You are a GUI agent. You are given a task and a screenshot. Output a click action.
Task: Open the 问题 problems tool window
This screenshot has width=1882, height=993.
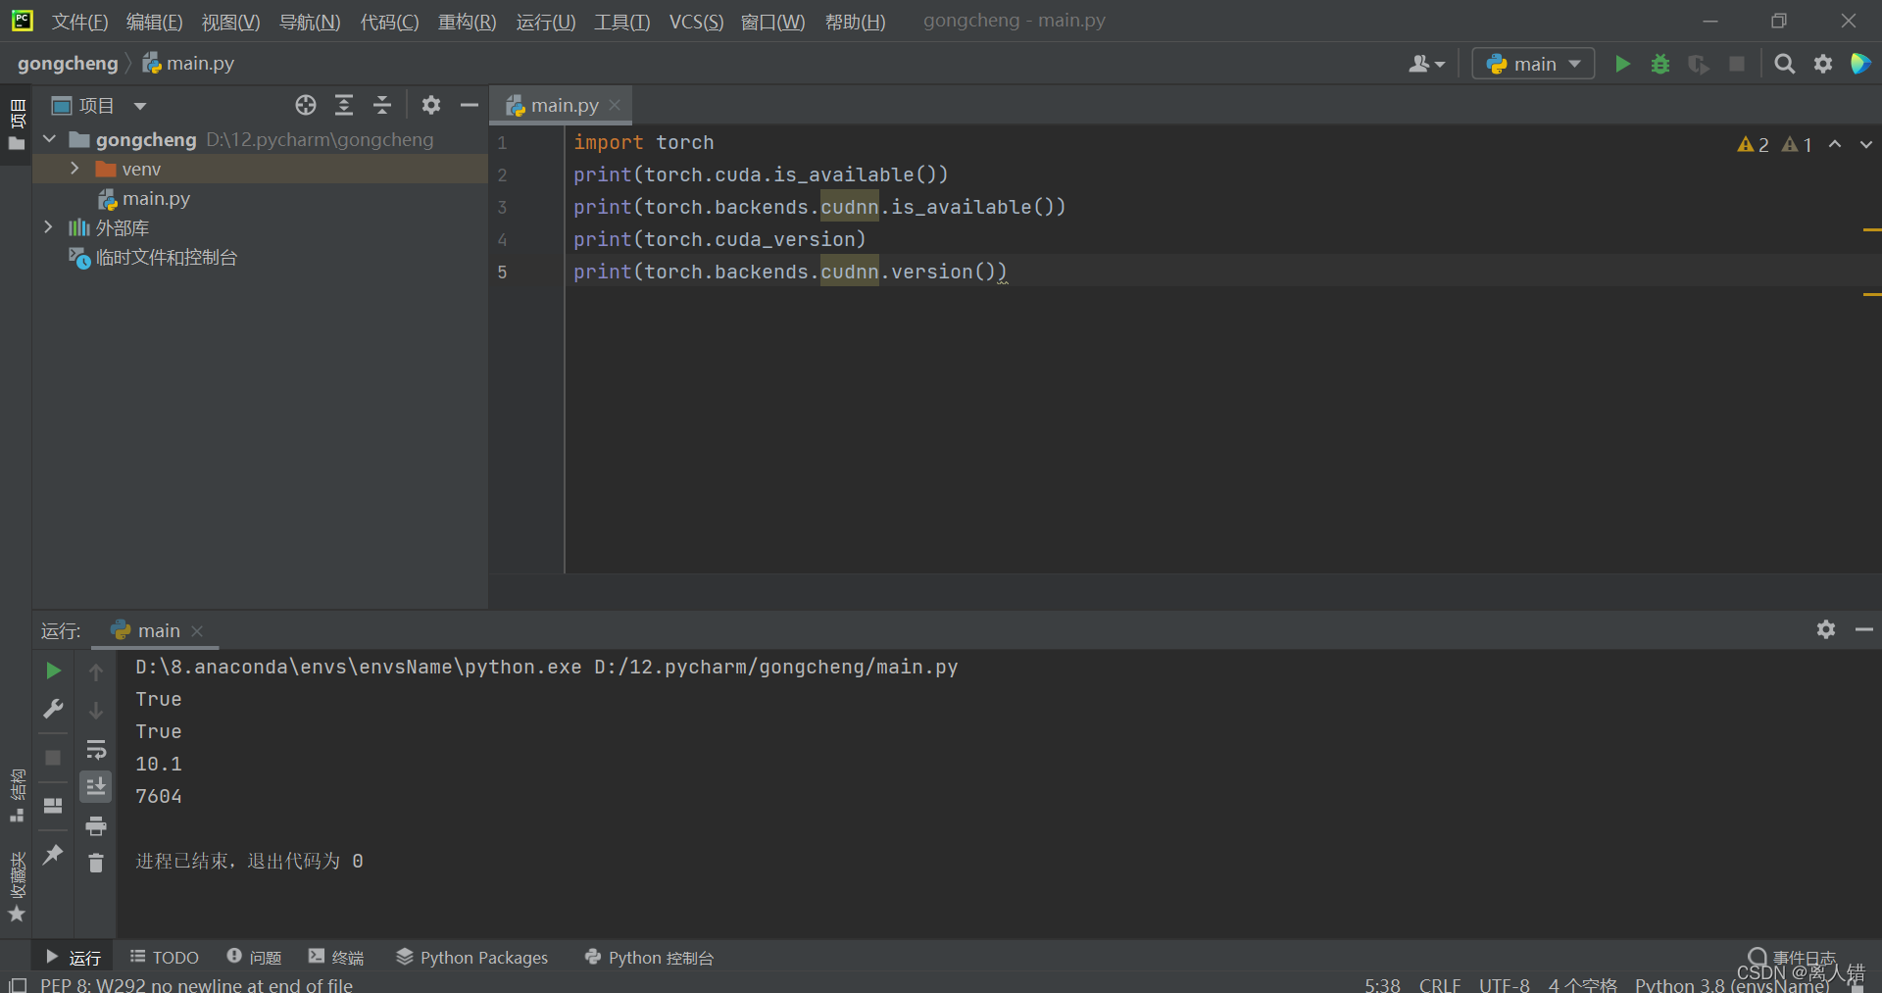point(254,957)
